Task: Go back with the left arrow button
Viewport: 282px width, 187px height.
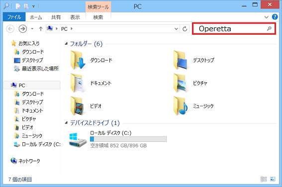Action: [10, 29]
